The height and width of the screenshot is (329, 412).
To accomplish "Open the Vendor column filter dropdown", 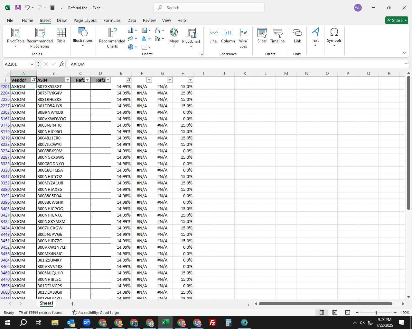I will pos(33,80).
